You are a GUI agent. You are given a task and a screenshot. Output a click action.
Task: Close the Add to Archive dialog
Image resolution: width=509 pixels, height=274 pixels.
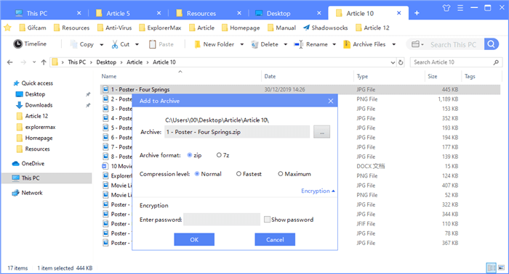[x=331, y=101]
